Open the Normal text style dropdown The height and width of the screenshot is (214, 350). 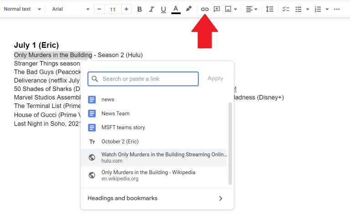pyautogui.click(x=22, y=9)
